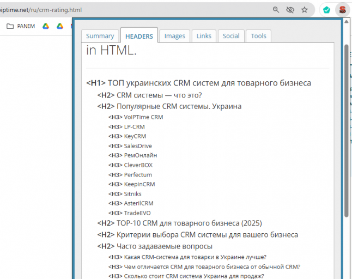Click H3 'Perfectum'
The width and height of the screenshot is (352, 279).
tap(130, 174)
